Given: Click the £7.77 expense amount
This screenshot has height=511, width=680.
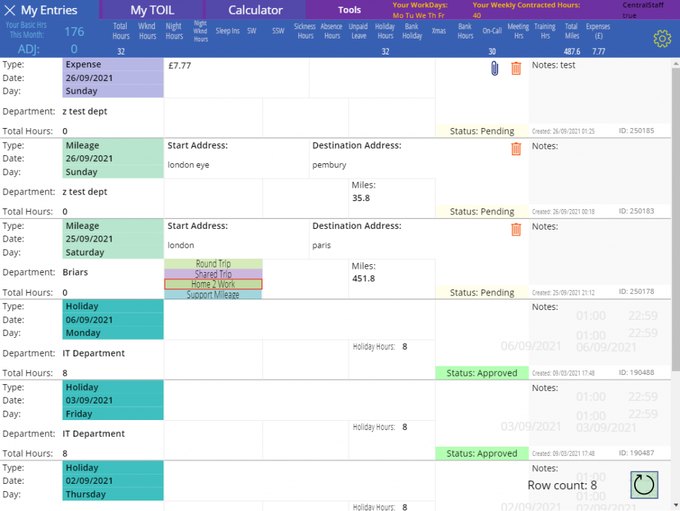Looking at the screenshot, I should click(x=179, y=66).
